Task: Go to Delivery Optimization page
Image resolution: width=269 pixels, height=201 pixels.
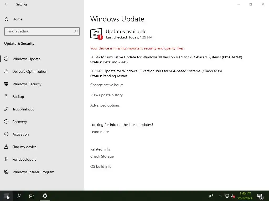Action: point(30,71)
